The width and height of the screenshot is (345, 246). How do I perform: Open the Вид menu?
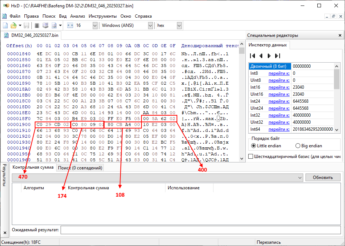(63, 16)
